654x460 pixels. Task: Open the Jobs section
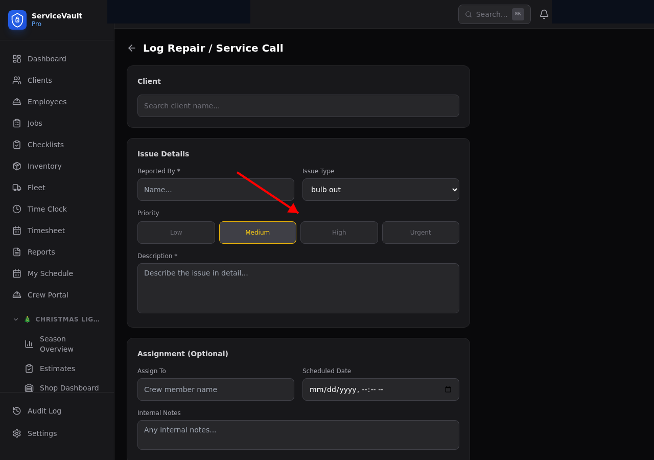tap(34, 123)
